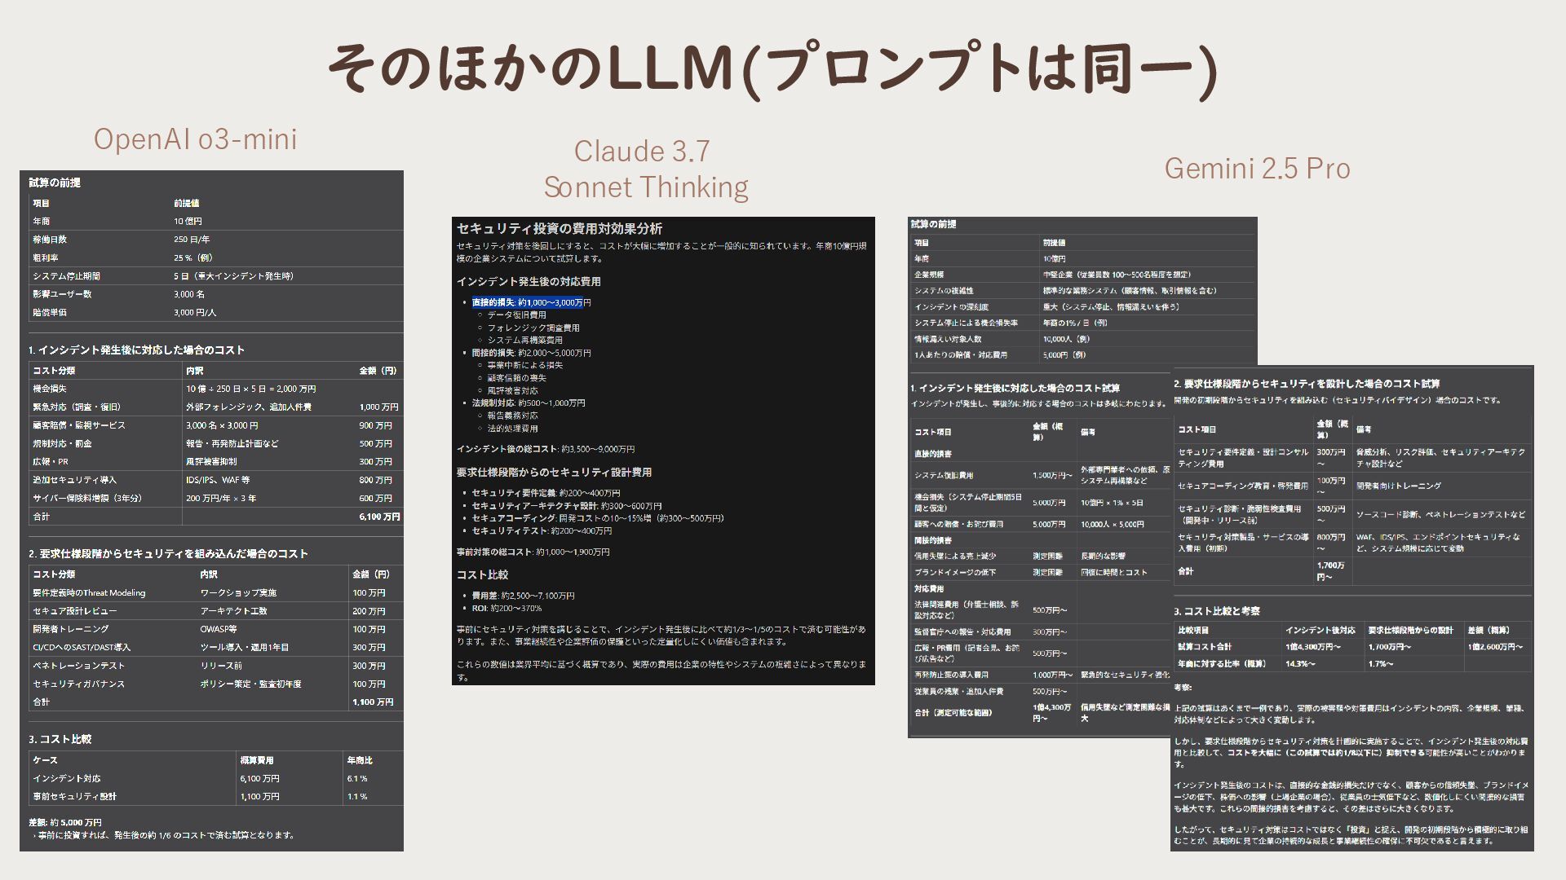Click the 差額: 約 5,000 万円 line
1566x880 pixels.
65,822
